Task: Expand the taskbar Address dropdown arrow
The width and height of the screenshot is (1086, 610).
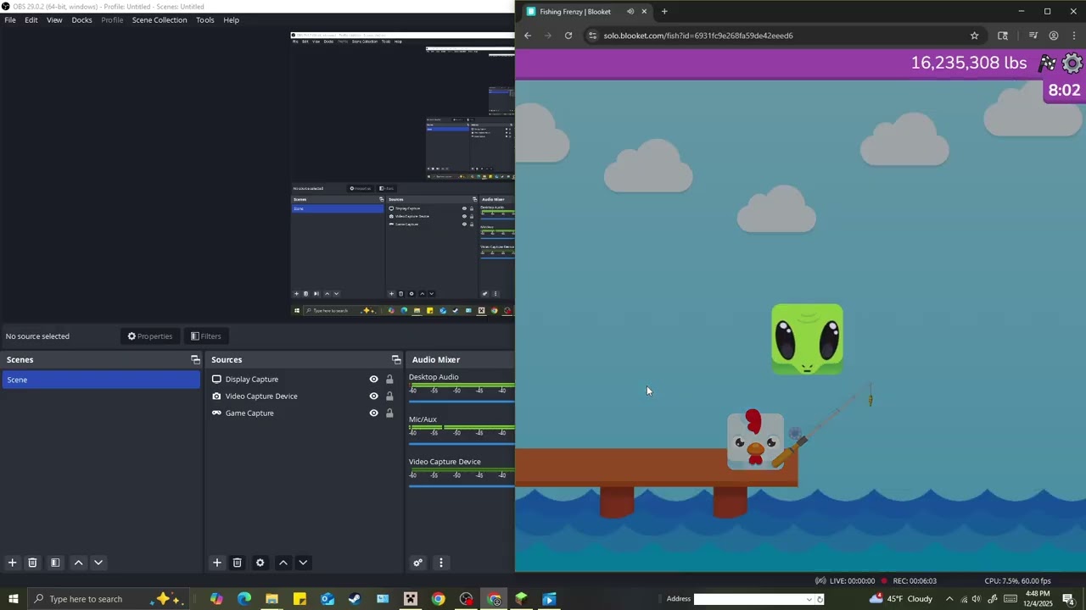Action: (809, 599)
